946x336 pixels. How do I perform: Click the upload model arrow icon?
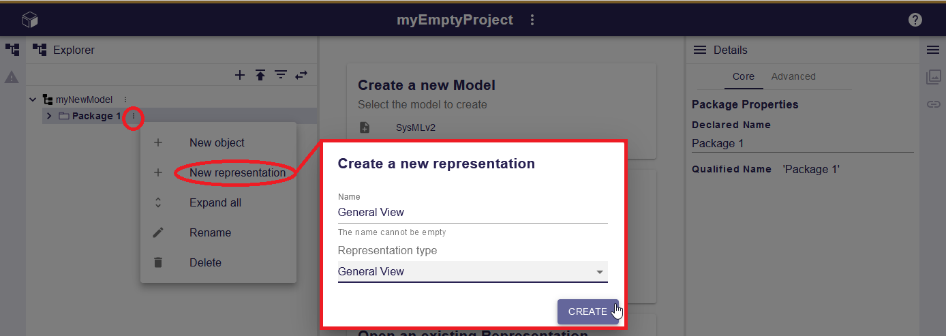[260, 75]
